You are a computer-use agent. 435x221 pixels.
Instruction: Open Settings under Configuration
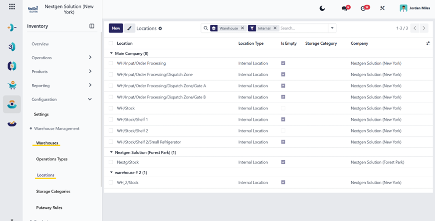pyautogui.click(x=41, y=114)
